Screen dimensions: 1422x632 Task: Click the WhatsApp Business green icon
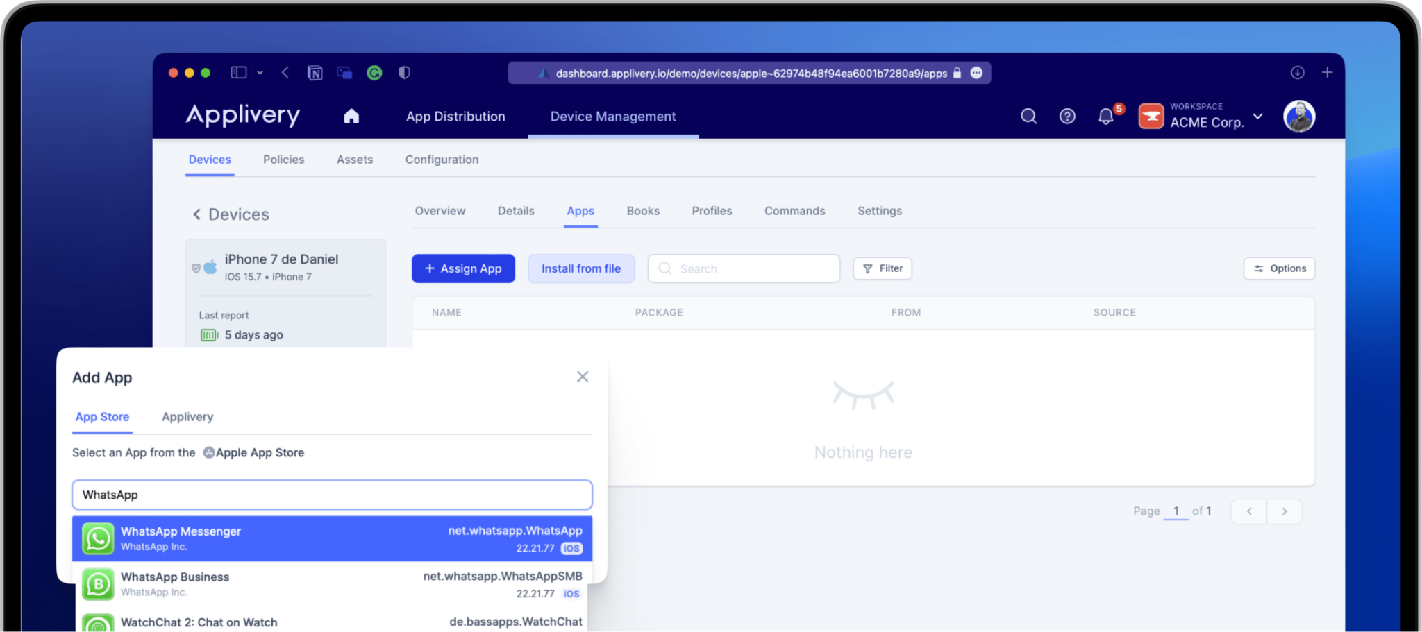click(x=98, y=584)
